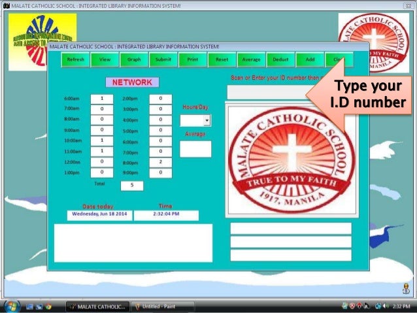Open Chrome from the quick launch bar

(48, 306)
